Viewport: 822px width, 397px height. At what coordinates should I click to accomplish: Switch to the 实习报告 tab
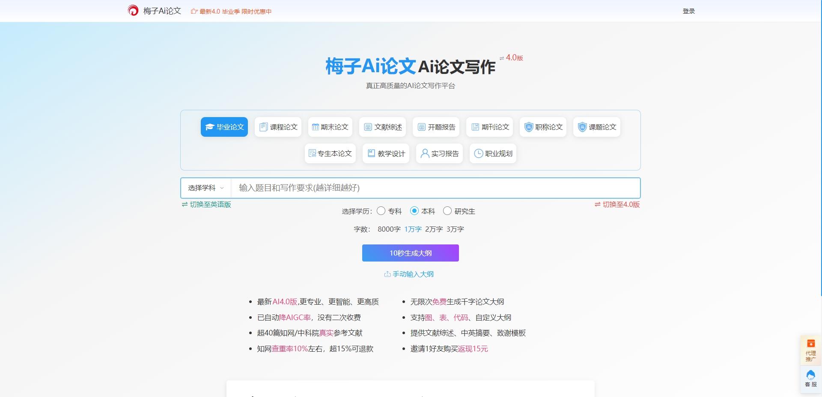[439, 153]
